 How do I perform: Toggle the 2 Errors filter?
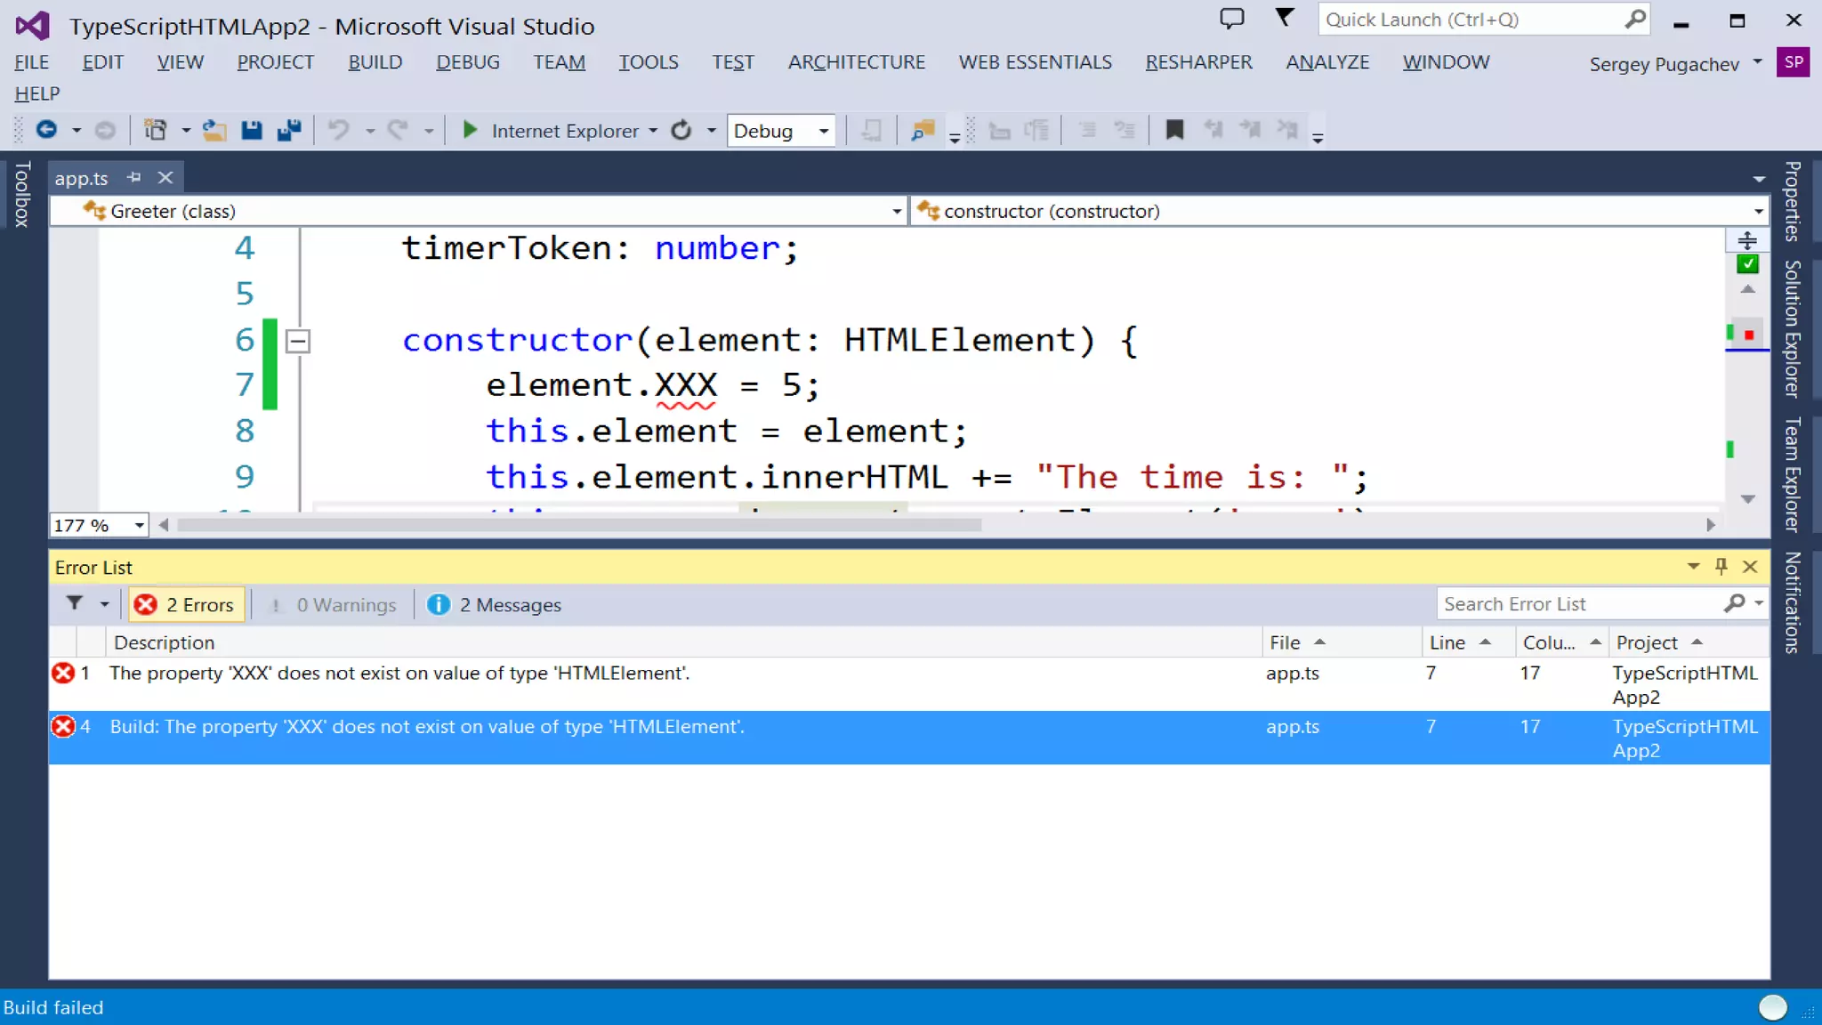point(185,605)
